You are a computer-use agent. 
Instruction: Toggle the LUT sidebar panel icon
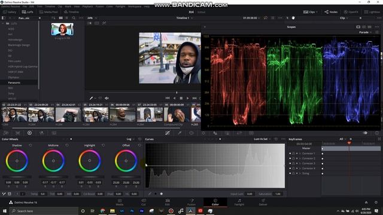click(3, 18)
